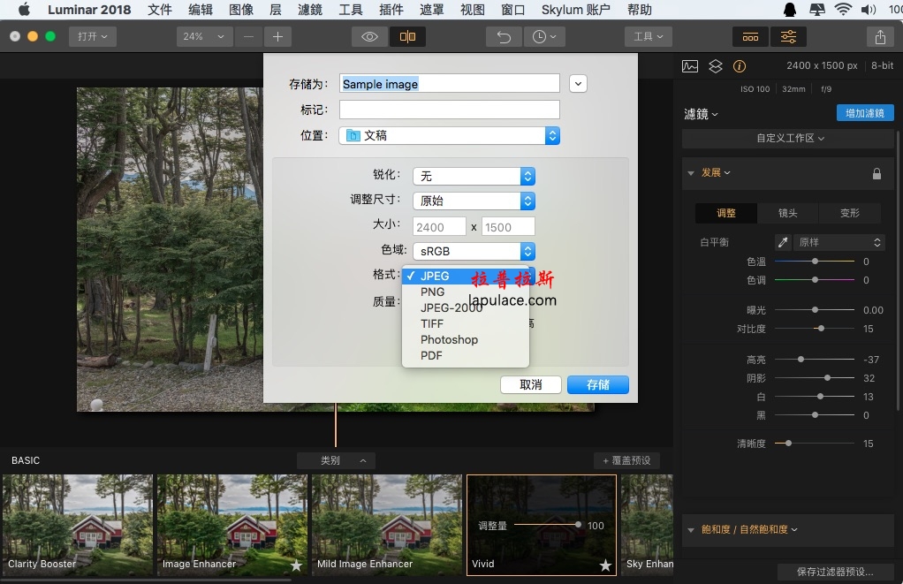Open the 24% zoom level dropdown
The width and height of the screenshot is (903, 584).
click(204, 37)
